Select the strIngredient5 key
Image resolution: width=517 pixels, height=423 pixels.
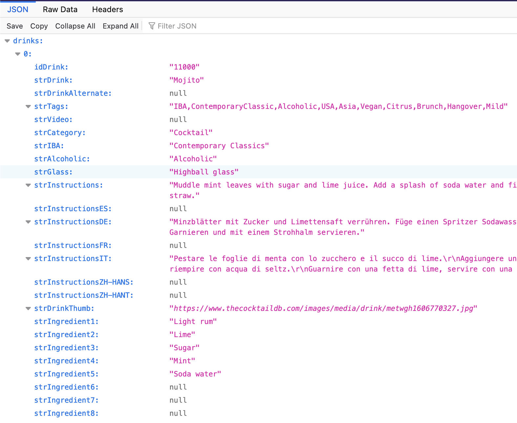(66, 374)
